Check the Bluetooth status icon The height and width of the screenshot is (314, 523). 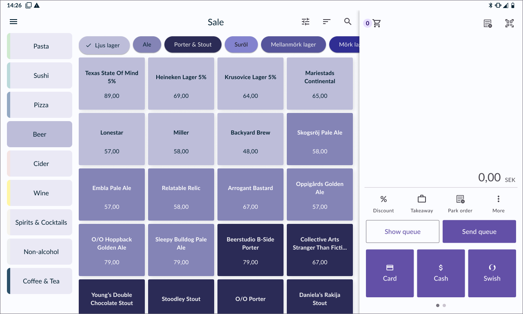(491, 5)
